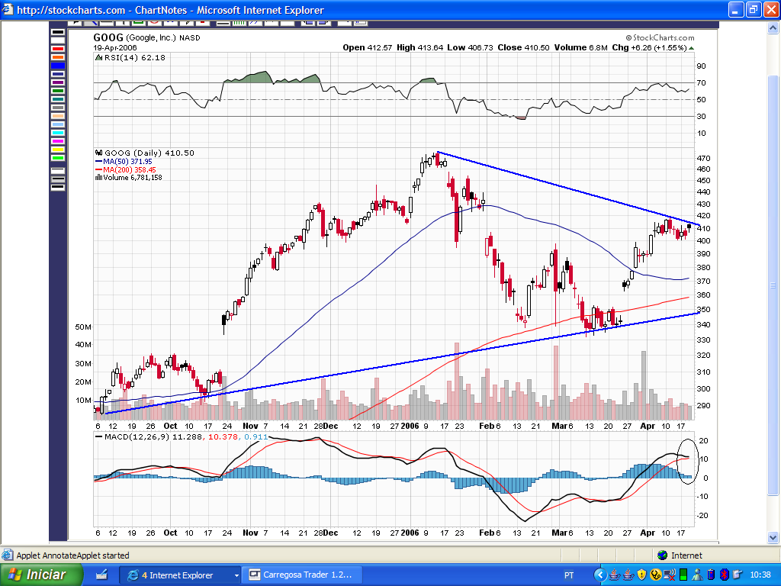Open the 4 Internet Explorer taskbar group

tap(180, 575)
